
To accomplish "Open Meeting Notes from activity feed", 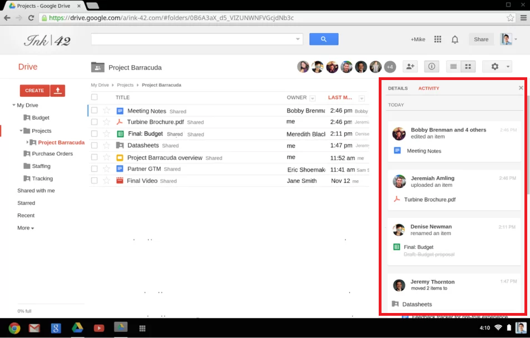I will pos(424,151).
